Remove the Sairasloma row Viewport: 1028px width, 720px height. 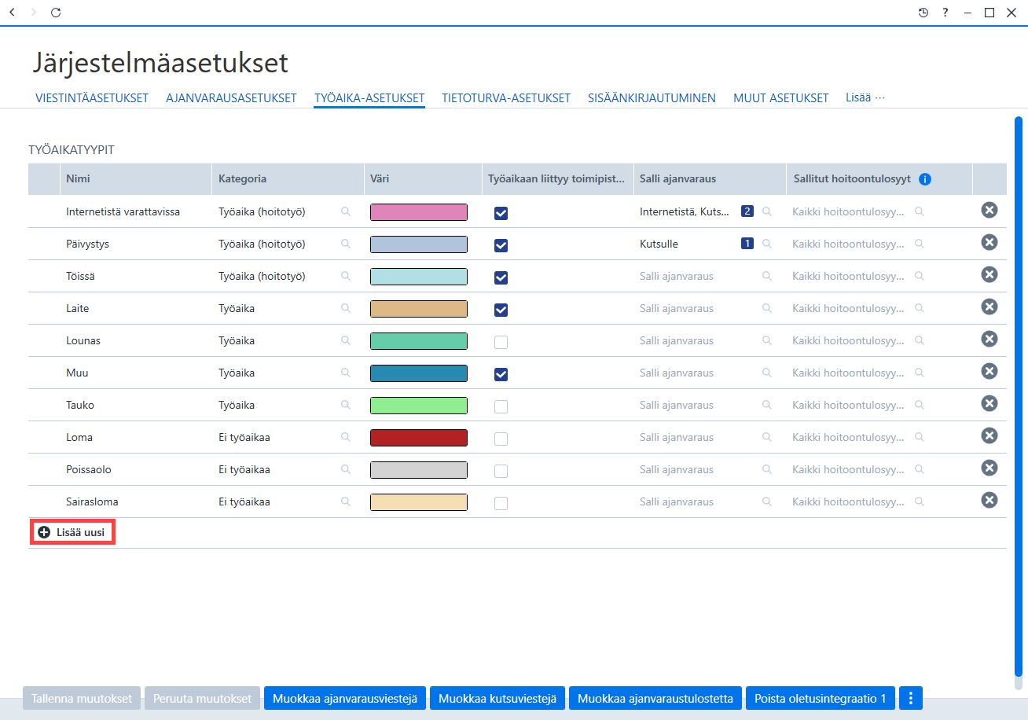pyautogui.click(x=989, y=500)
